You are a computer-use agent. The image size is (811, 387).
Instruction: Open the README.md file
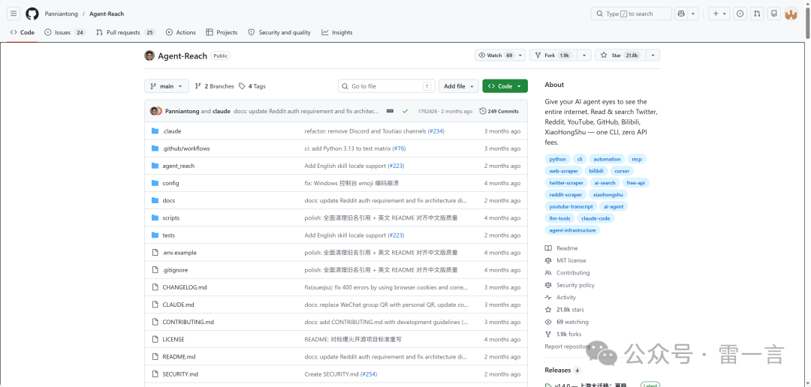tap(179, 357)
